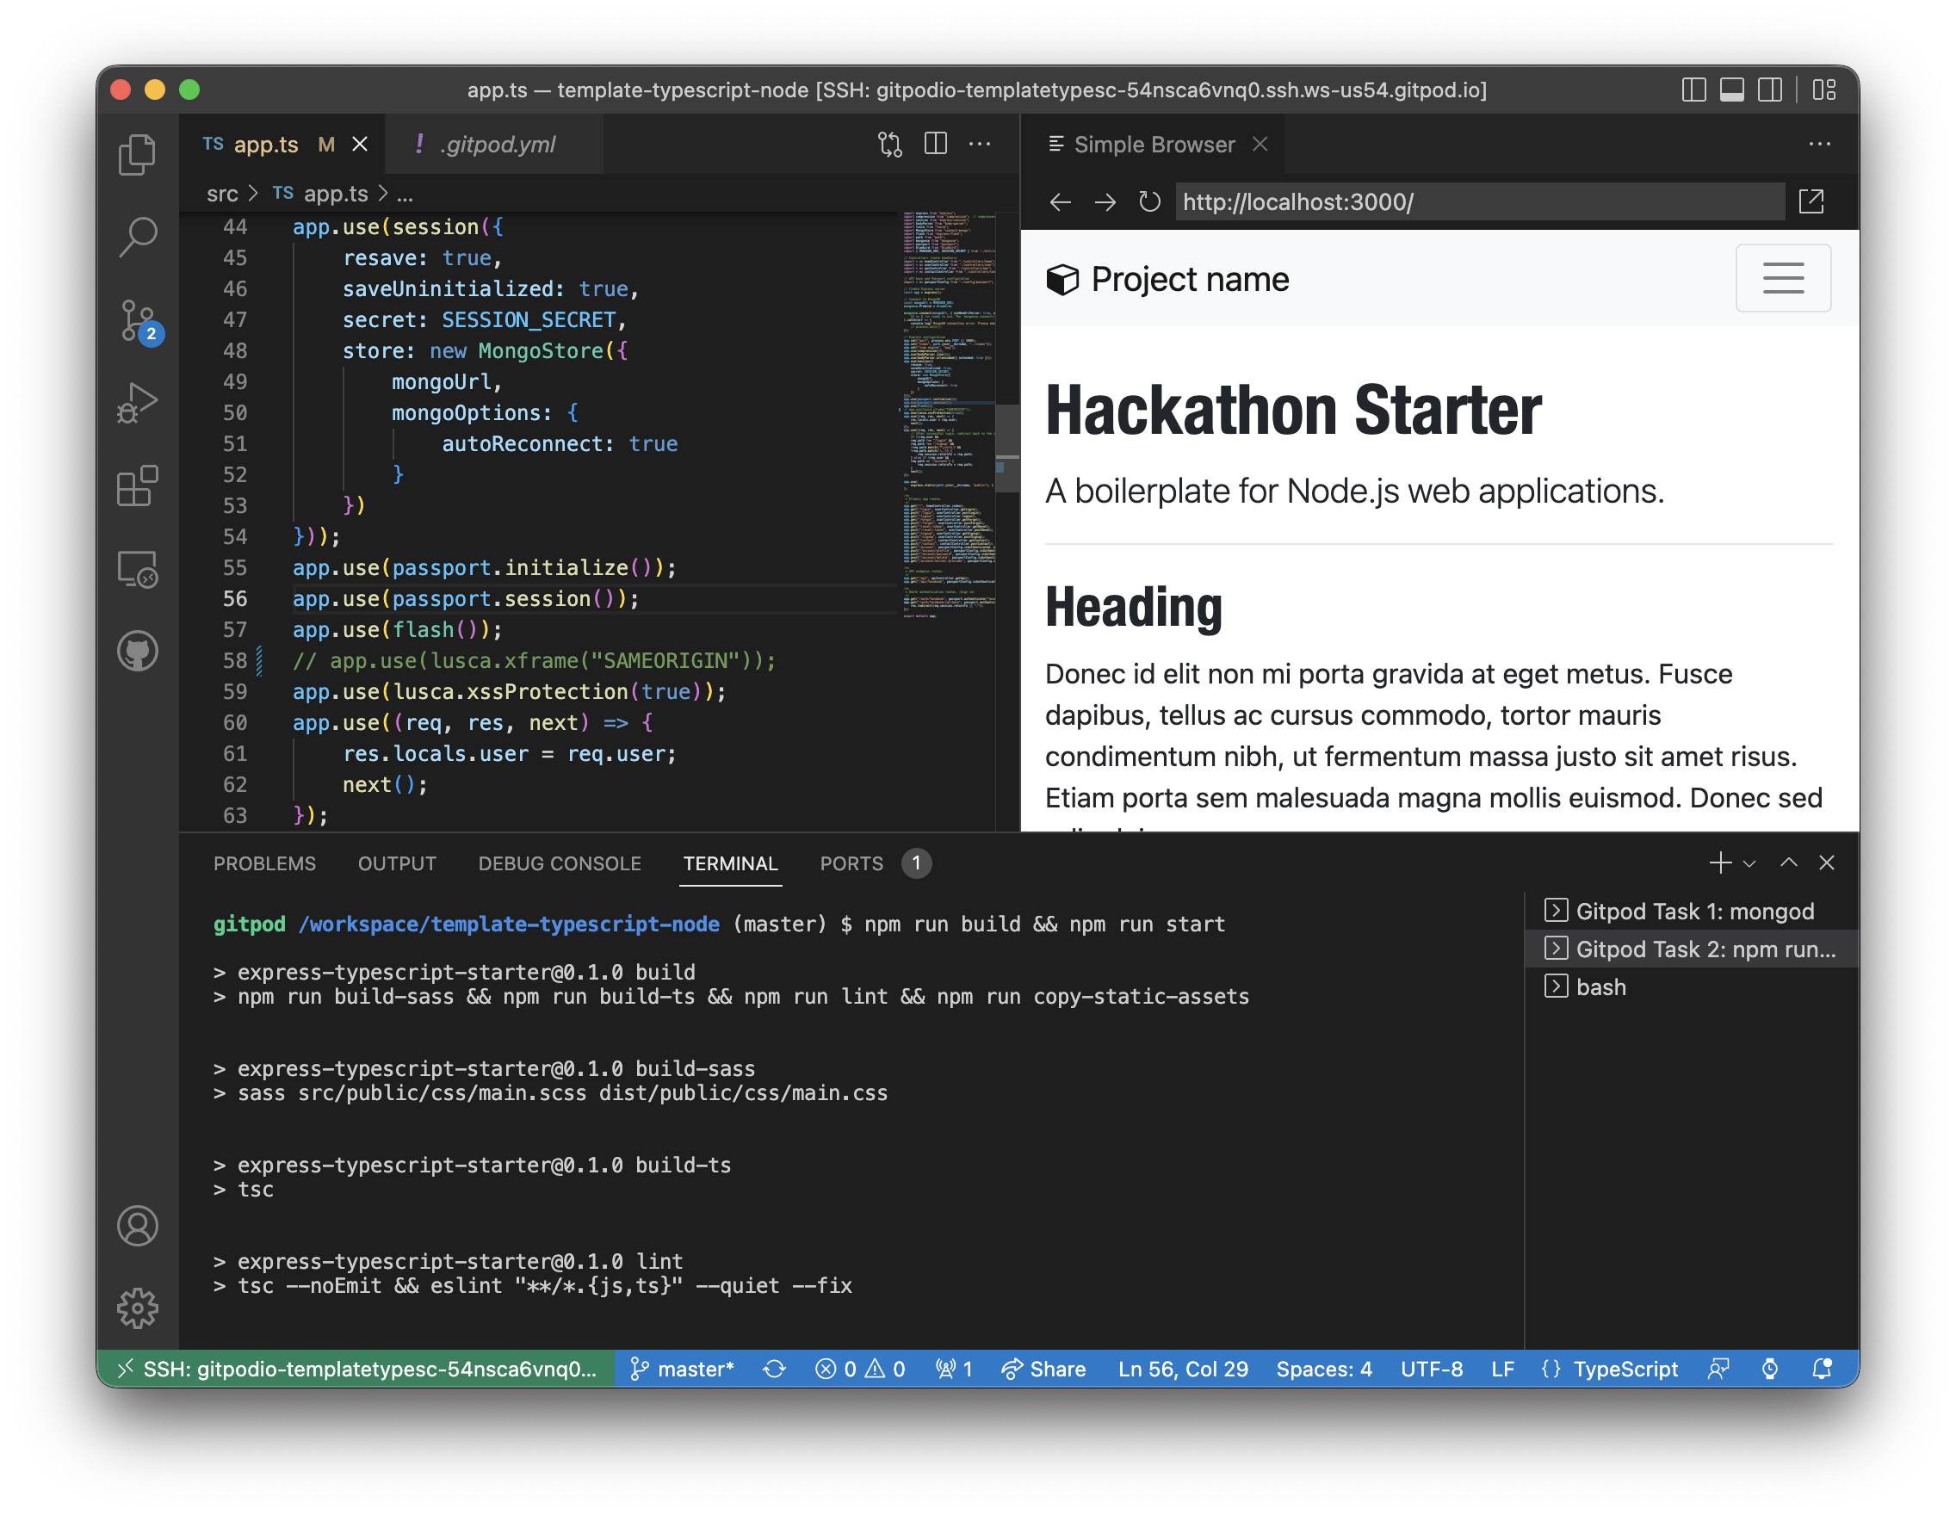This screenshot has width=1956, height=1515.
Task: Open the OUTPUT panel tab
Action: coord(397,864)
